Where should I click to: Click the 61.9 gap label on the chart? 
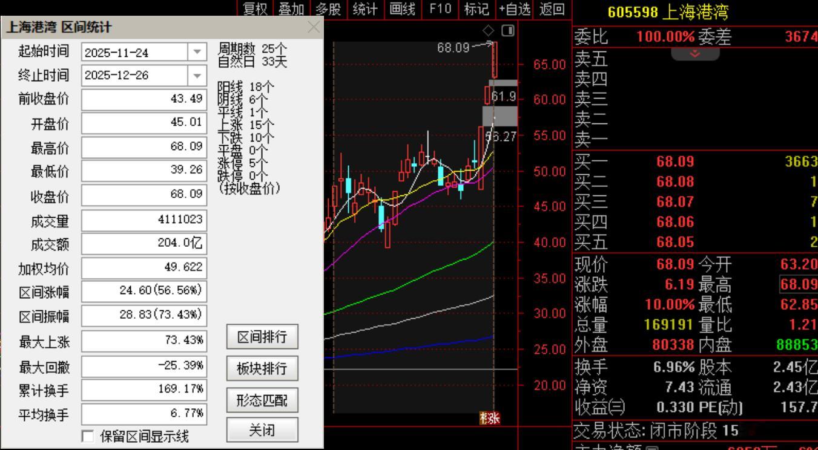503,96
